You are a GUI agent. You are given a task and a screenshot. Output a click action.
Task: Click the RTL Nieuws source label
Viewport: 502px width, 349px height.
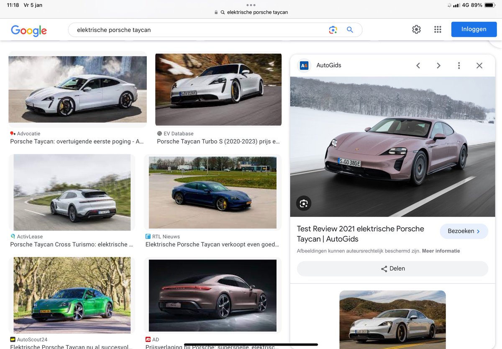coord(166,236)
